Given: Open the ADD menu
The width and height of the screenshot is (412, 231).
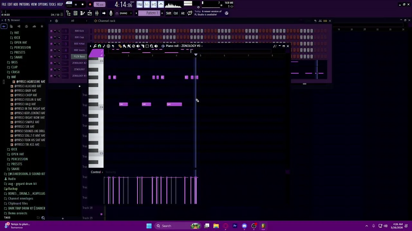Looking at the screenshot, I should 15,4.
